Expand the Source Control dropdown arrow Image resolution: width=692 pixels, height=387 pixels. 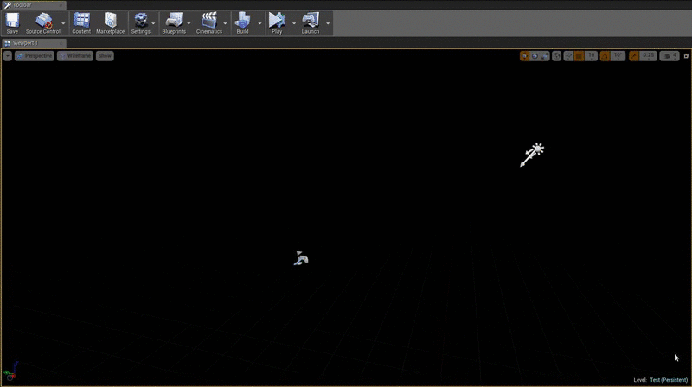coord(63,23)
